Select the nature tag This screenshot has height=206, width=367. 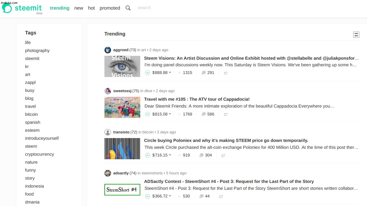coord(31,162)
